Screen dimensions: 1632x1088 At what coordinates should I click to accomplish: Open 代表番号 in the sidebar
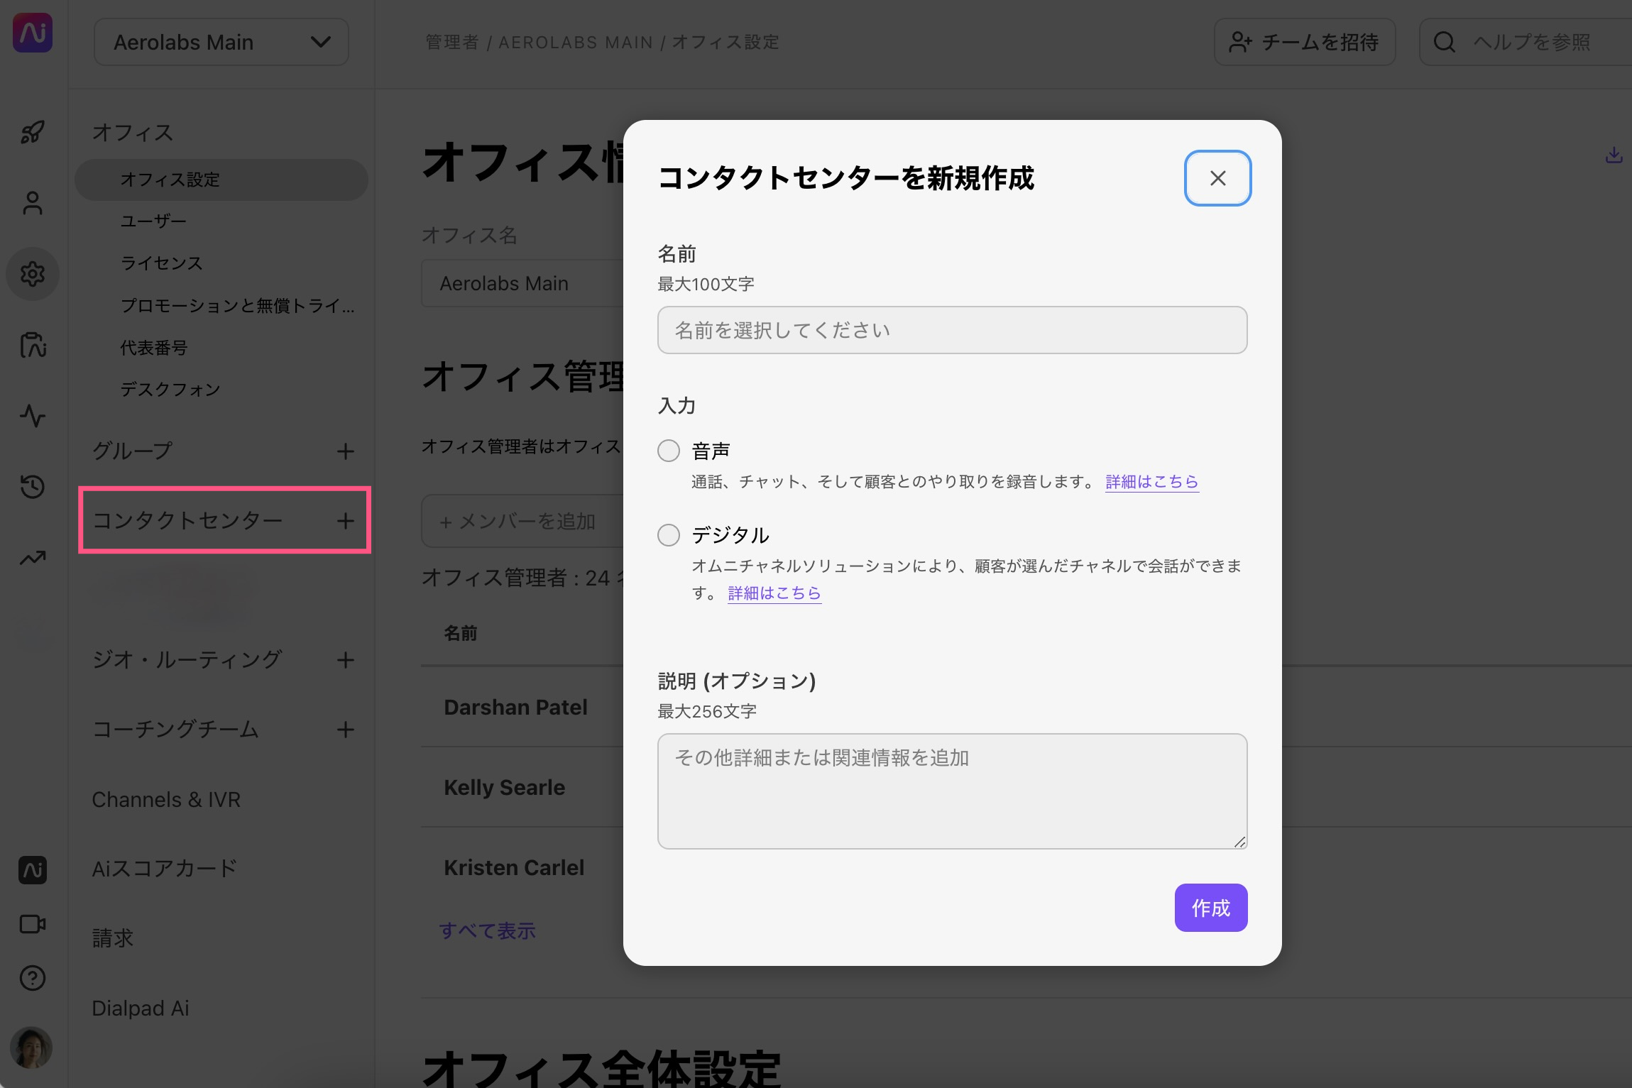[154, 348]
